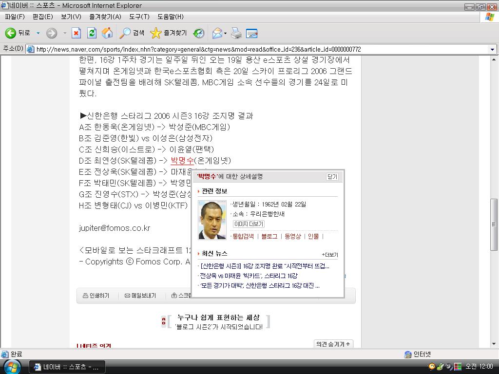The image size is (499, 374).
Task: Click the vertical scrollbar up arrow
Action: click(x=494, y=59)
